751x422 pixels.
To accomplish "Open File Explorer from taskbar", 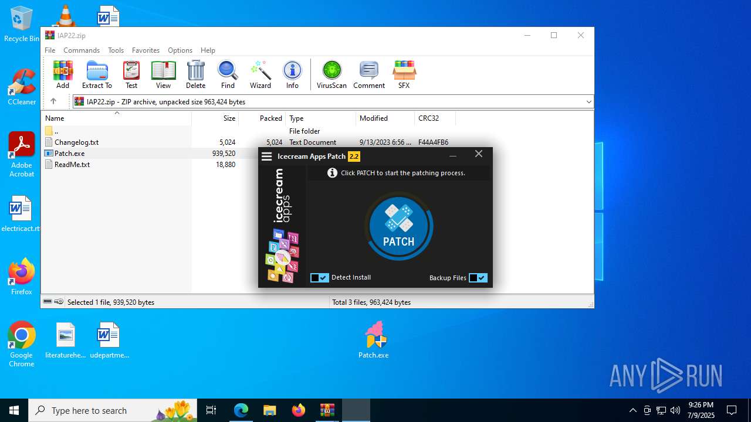I will click(270, 410).
